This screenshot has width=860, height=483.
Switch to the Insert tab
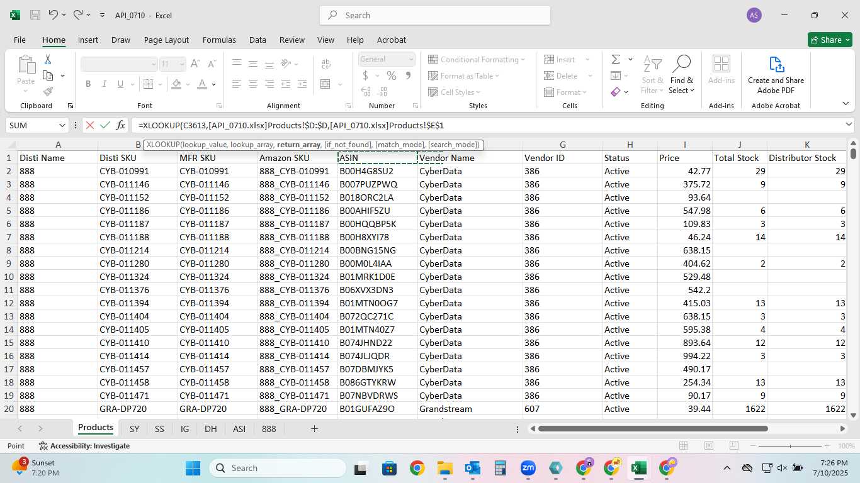point(88,40)
